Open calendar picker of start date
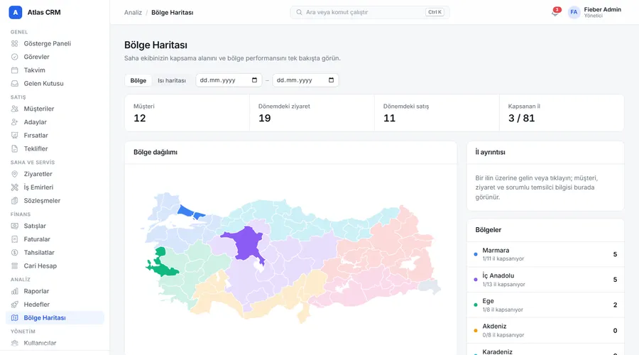Viewport: 639px width, 355px height. coord(254,80)
